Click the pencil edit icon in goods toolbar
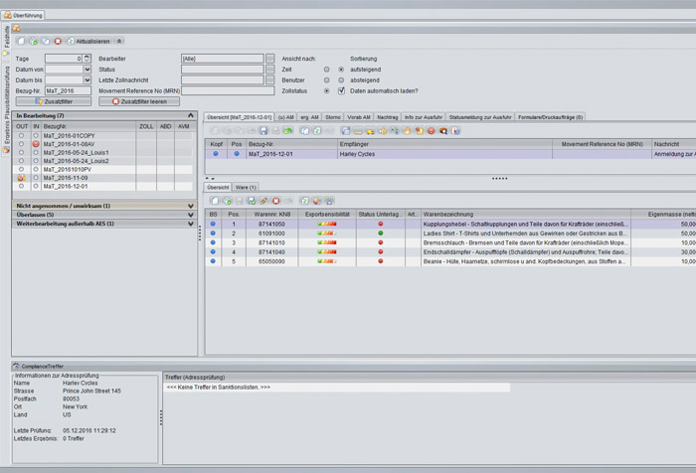The height and width of the screenshot is (473, 696). (263, 201)
